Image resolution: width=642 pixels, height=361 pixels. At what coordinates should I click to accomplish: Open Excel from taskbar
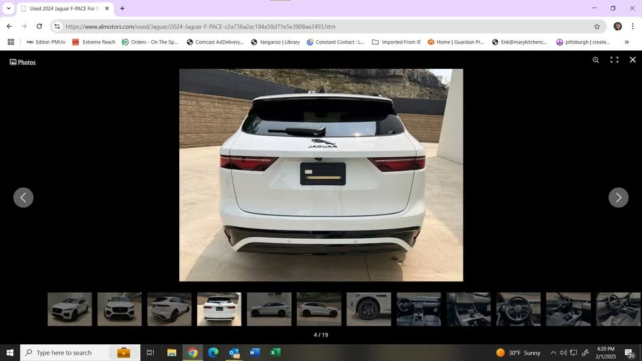pyautogui.click(x=276, y=352)
